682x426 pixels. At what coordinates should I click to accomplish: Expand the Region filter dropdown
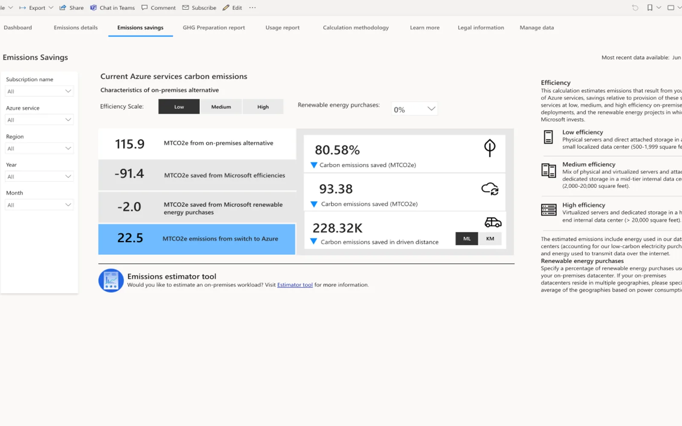pos(39,148)
